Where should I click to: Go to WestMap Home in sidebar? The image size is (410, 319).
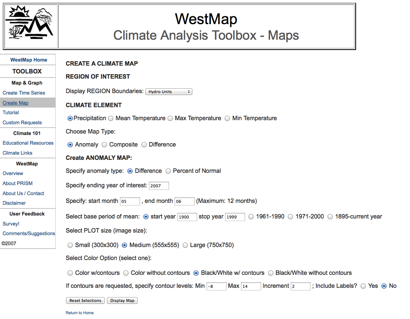pos(29,60)
